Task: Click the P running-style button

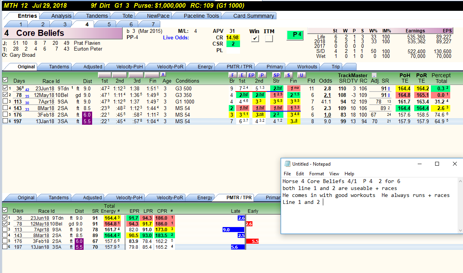Action: (262, 75)
